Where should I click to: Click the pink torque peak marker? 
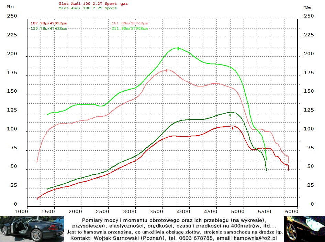167,71
